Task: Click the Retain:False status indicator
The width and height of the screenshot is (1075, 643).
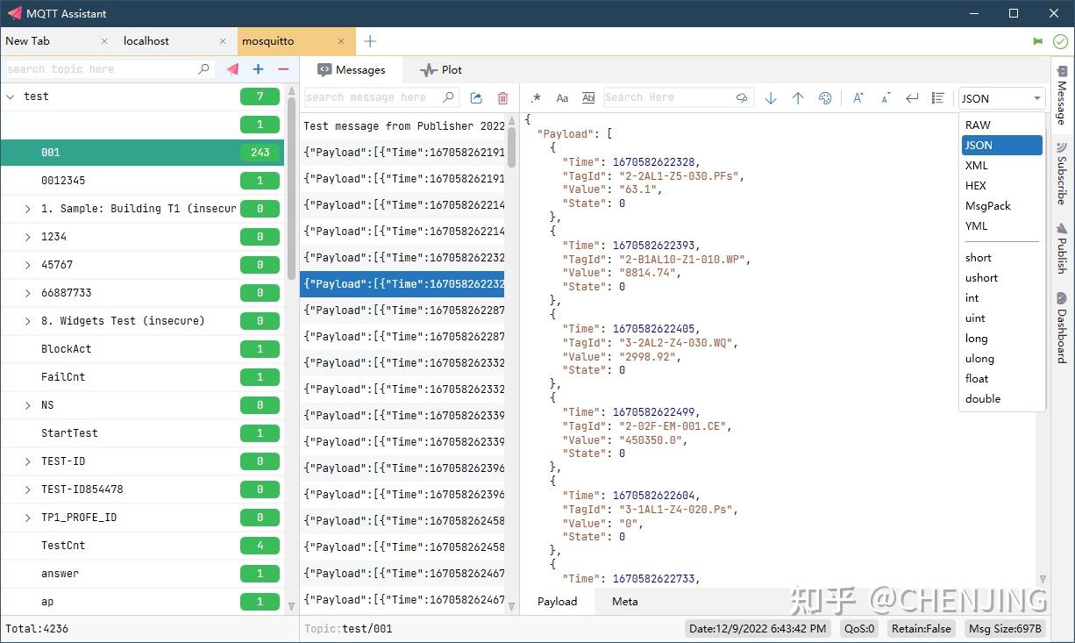Action: click(x=921, y=628)
